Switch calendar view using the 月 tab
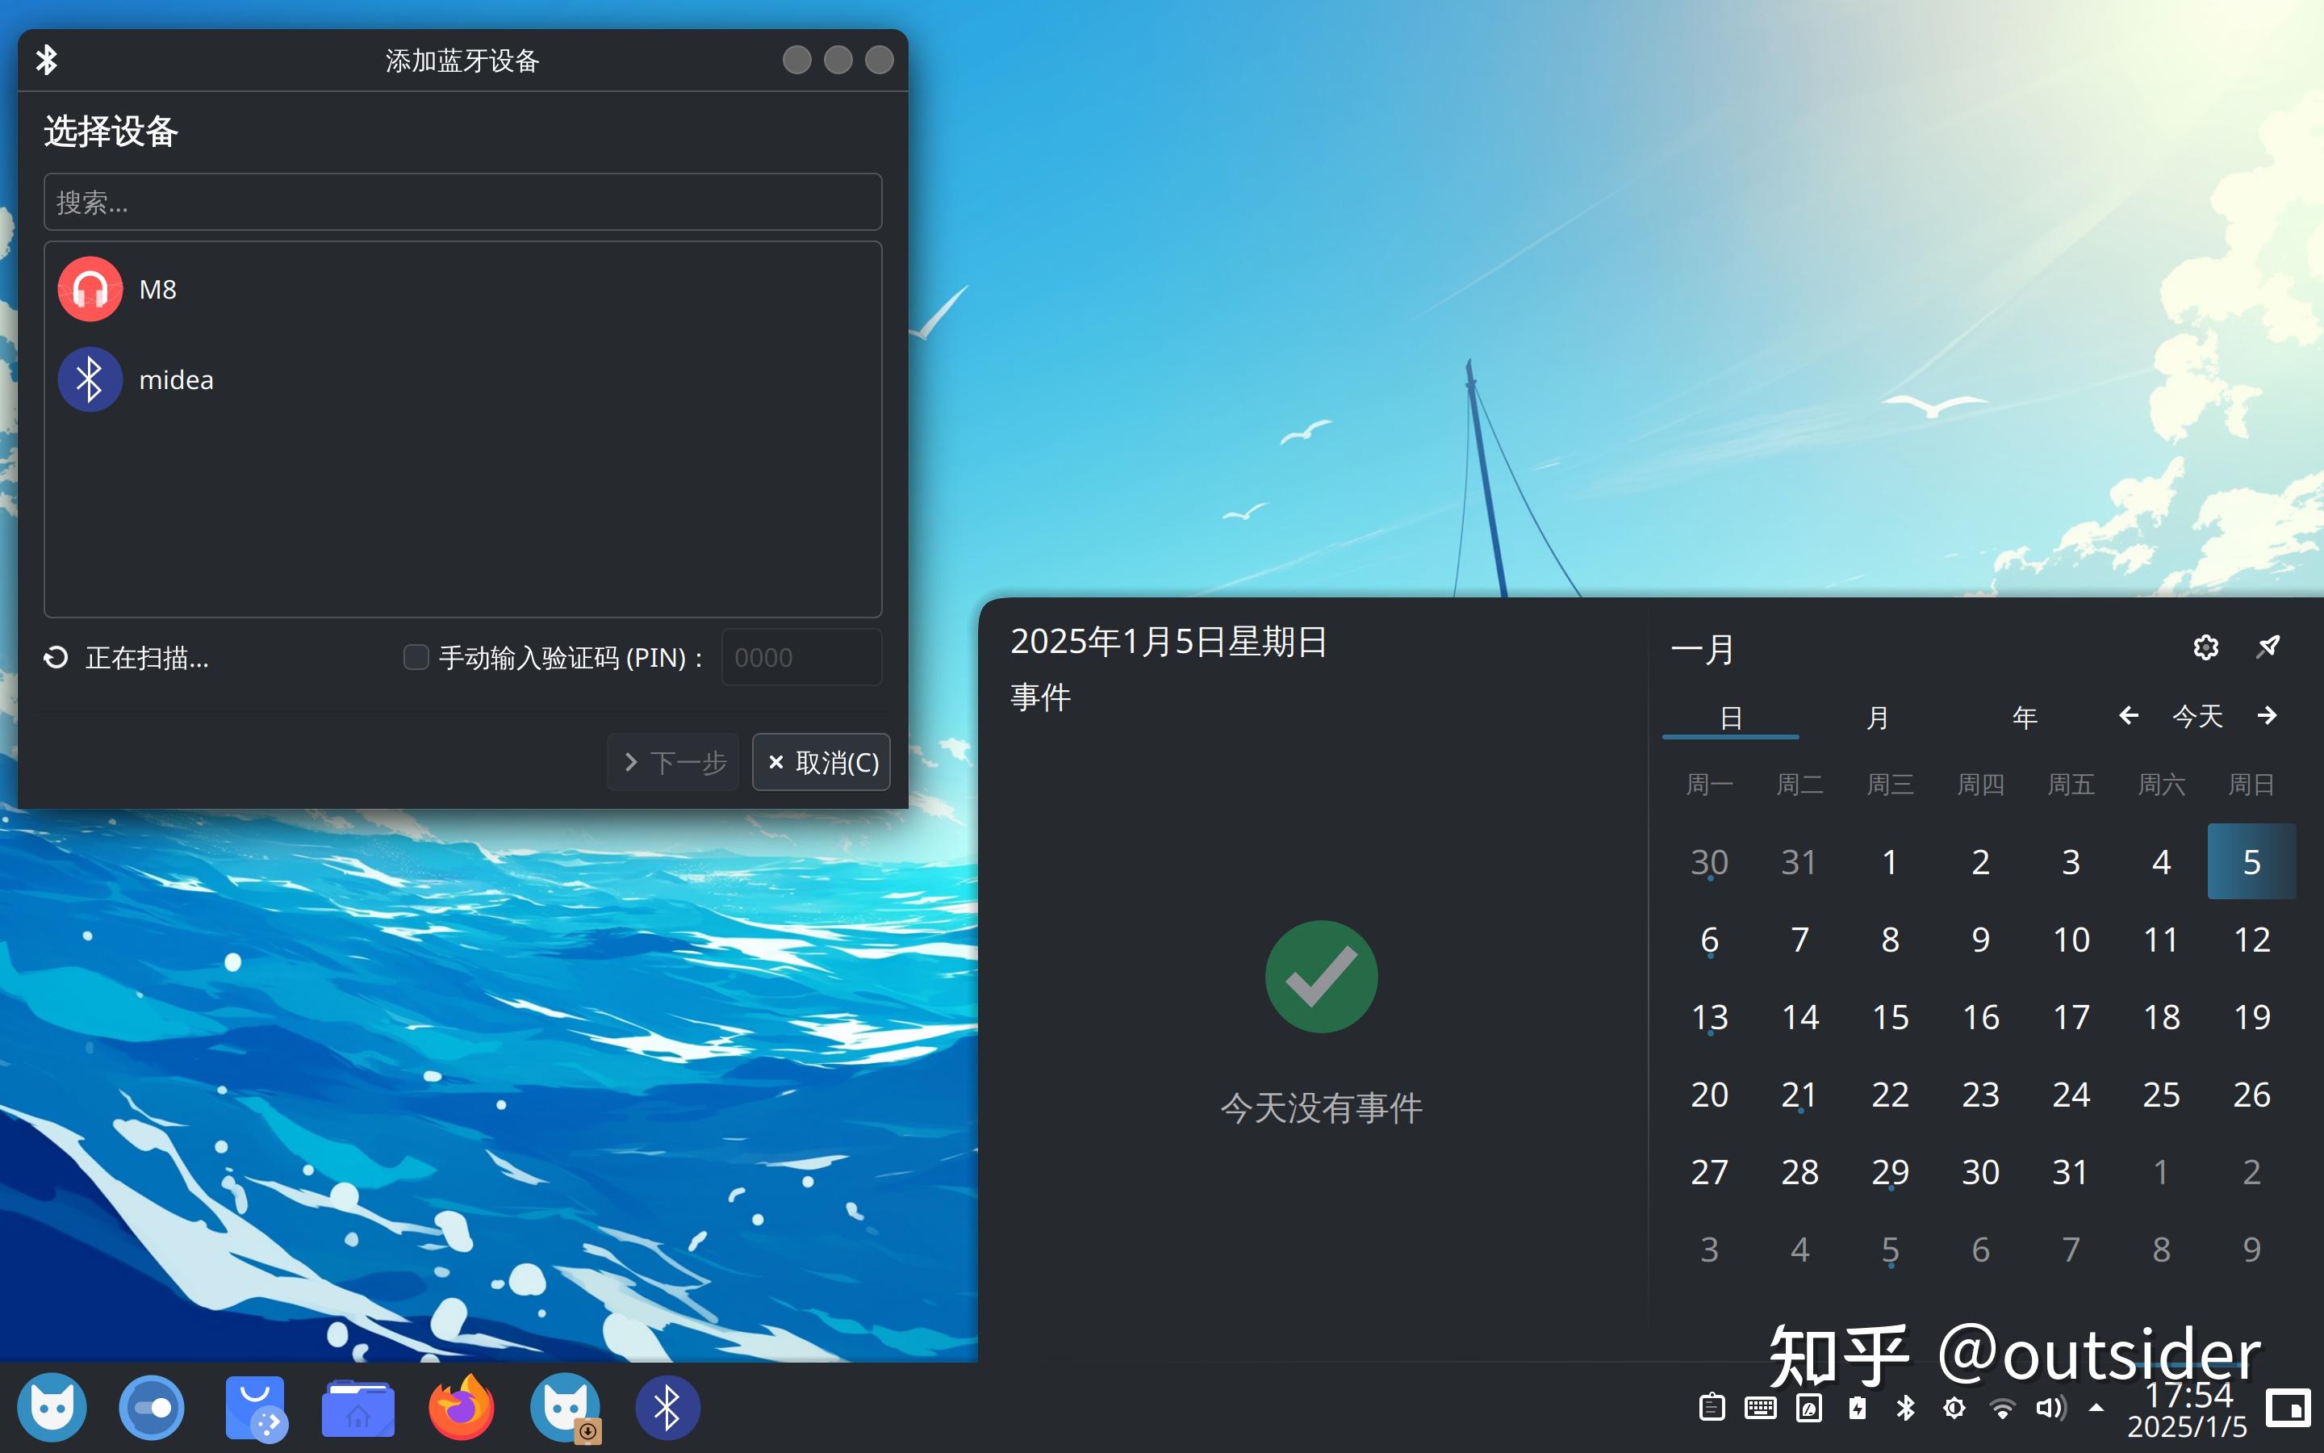Image resolution: width=2324 pixels, height=1453 pixels. [x=1876, y=717]
